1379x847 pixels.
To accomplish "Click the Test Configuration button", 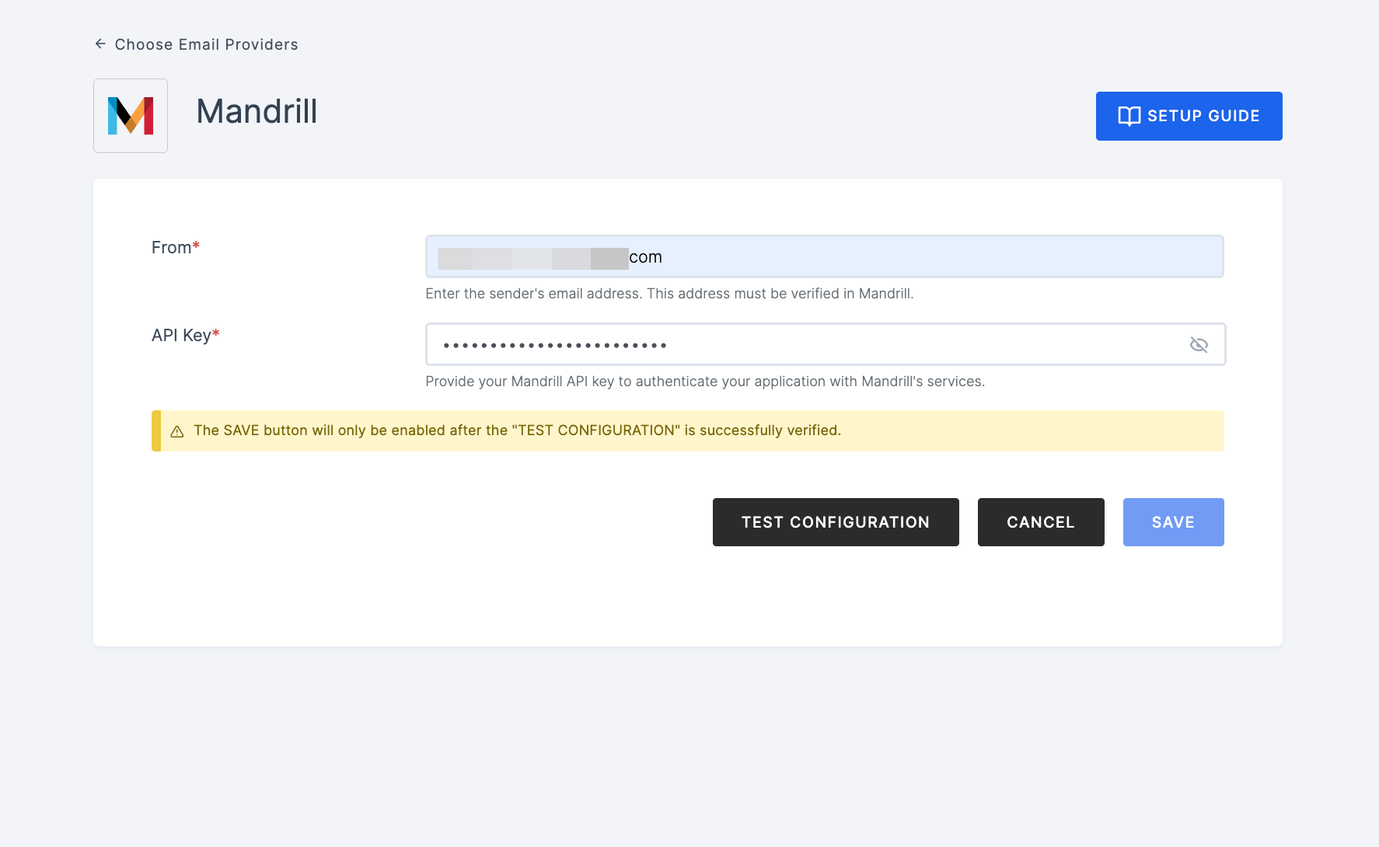I will [836, 522].
